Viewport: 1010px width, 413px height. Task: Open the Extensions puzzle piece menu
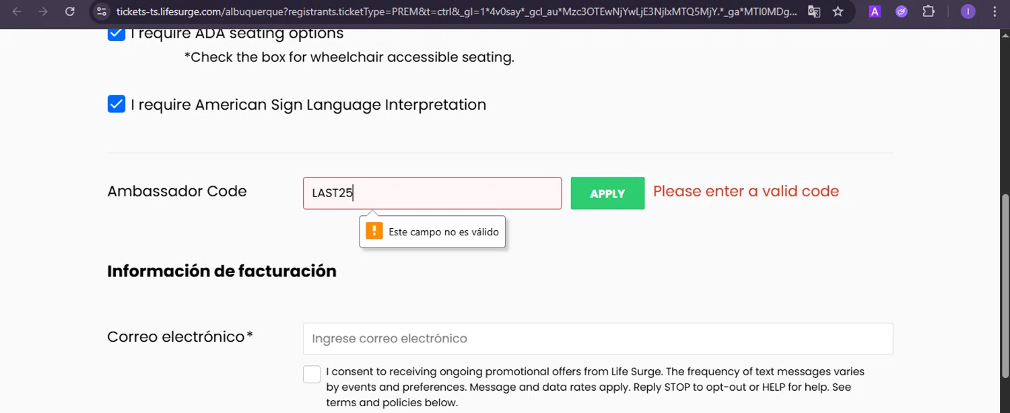pyautogui.click(x=929, y=11)
